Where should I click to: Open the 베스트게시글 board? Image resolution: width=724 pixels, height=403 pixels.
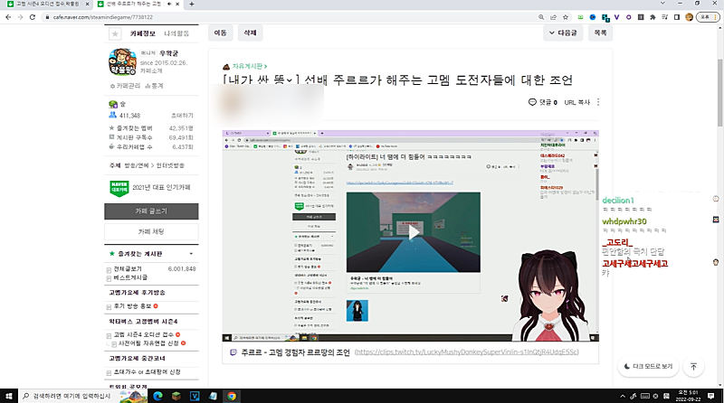pyautogui.click(x=130, y=277)
